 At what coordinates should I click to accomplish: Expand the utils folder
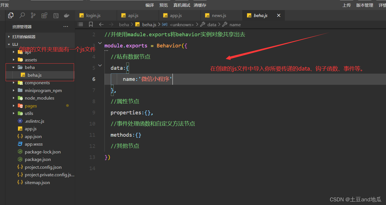[x=40, y=114]
